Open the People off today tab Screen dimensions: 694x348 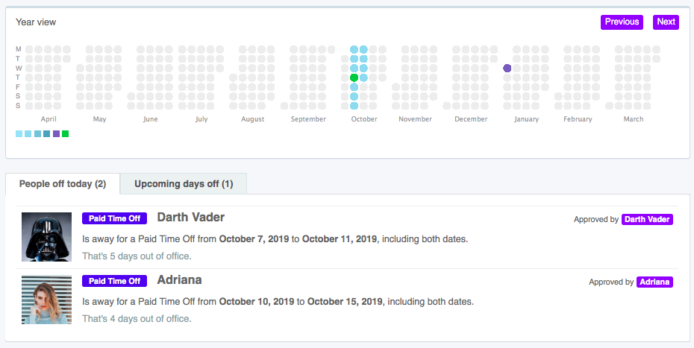click(63, 184)
